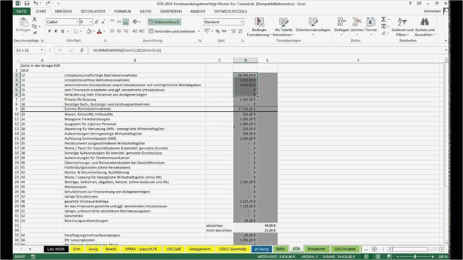Click the Orientation text-angle icon
This screenshot has width=463, height=260.
tap(135, 22)
